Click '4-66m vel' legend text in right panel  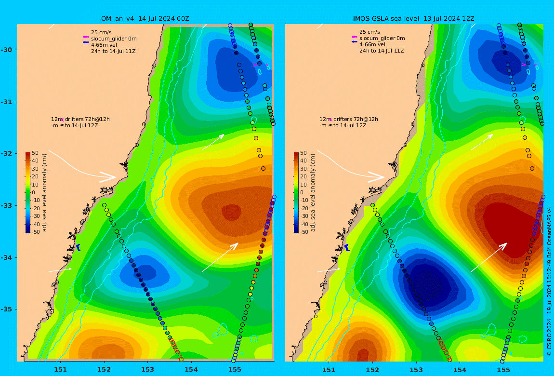(372, 44)
